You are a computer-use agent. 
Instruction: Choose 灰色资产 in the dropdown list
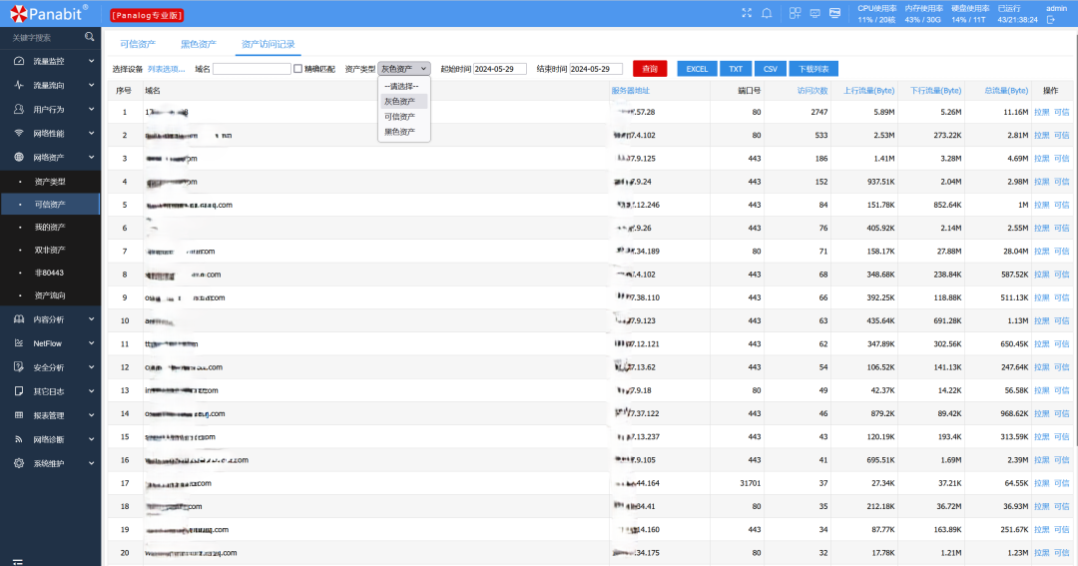(x=404, y=101)
